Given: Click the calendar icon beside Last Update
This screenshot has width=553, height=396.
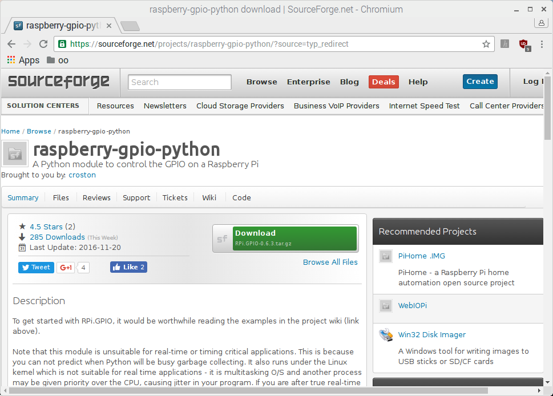Looking at the screenshot, I should [x=22, y=248].
